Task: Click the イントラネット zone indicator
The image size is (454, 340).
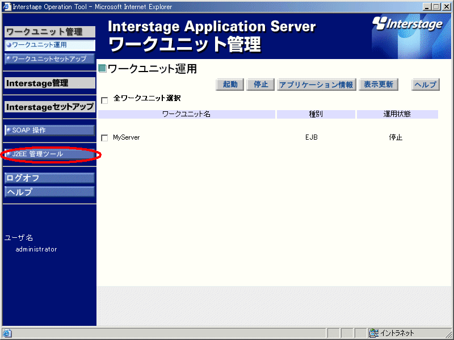Action: coord(392,333)
